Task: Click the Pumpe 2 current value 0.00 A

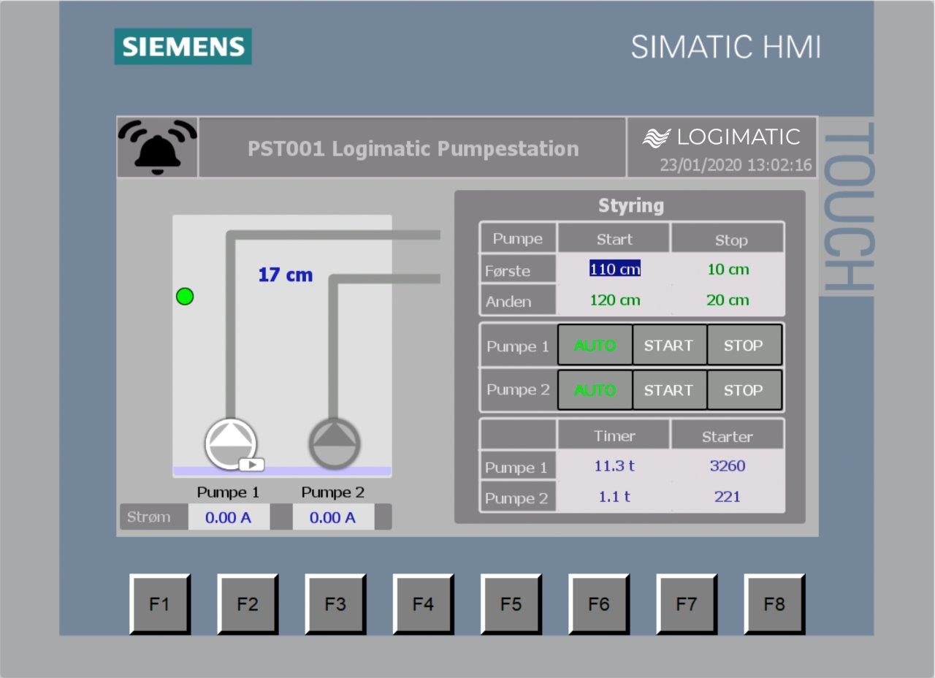Action: pos(332,517)
